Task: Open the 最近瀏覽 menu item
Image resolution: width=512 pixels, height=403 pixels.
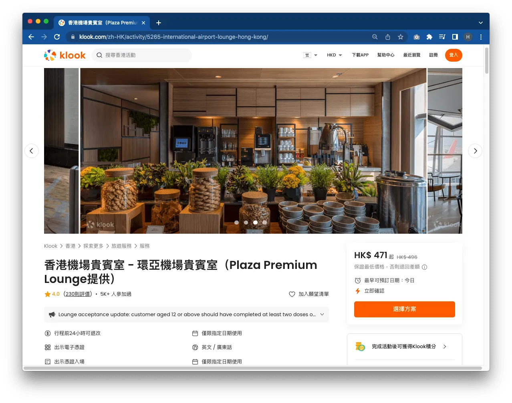Action: [412, 55]
